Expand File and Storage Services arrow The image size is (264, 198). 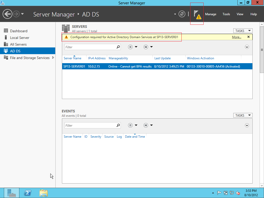[x=53, y=58]
